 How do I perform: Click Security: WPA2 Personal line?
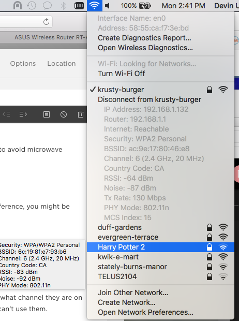coord(145,139)
